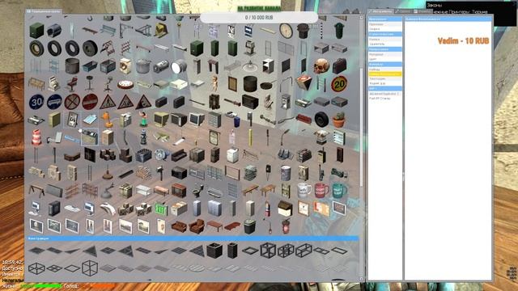Select the first green locker prop in top row
Screen dimensions: 518x291
[x=36, y=31]
